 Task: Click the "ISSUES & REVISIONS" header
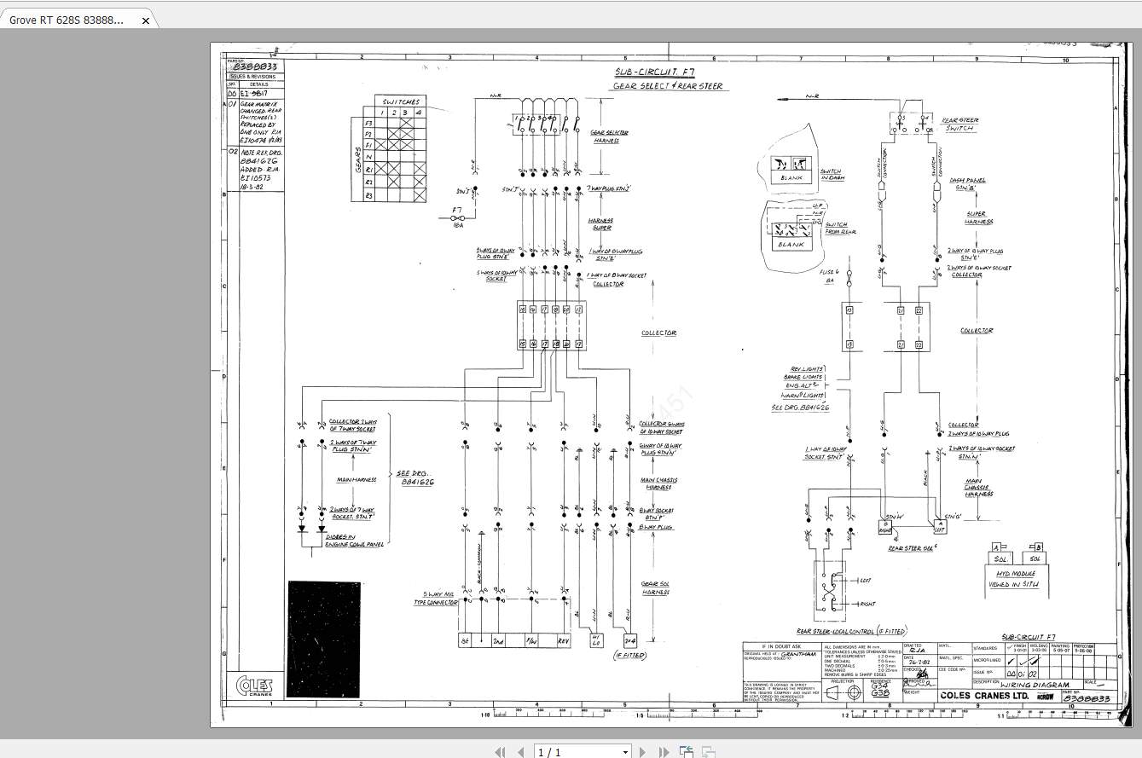coord(251,77)
